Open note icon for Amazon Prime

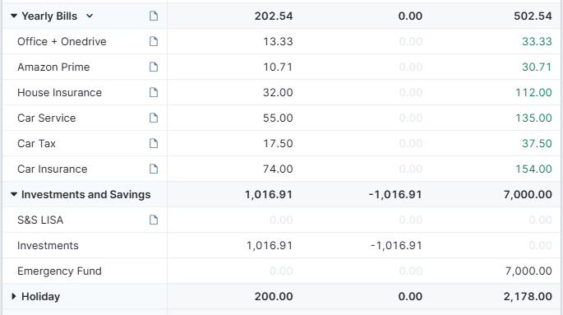point(154,67)
